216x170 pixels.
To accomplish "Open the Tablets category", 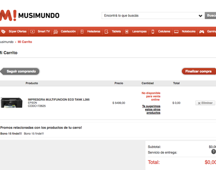I will tap(116, 31).
